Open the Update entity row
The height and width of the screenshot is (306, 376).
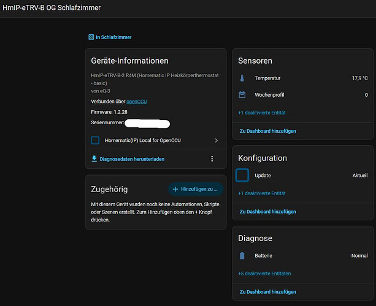(x=302, y=175)
